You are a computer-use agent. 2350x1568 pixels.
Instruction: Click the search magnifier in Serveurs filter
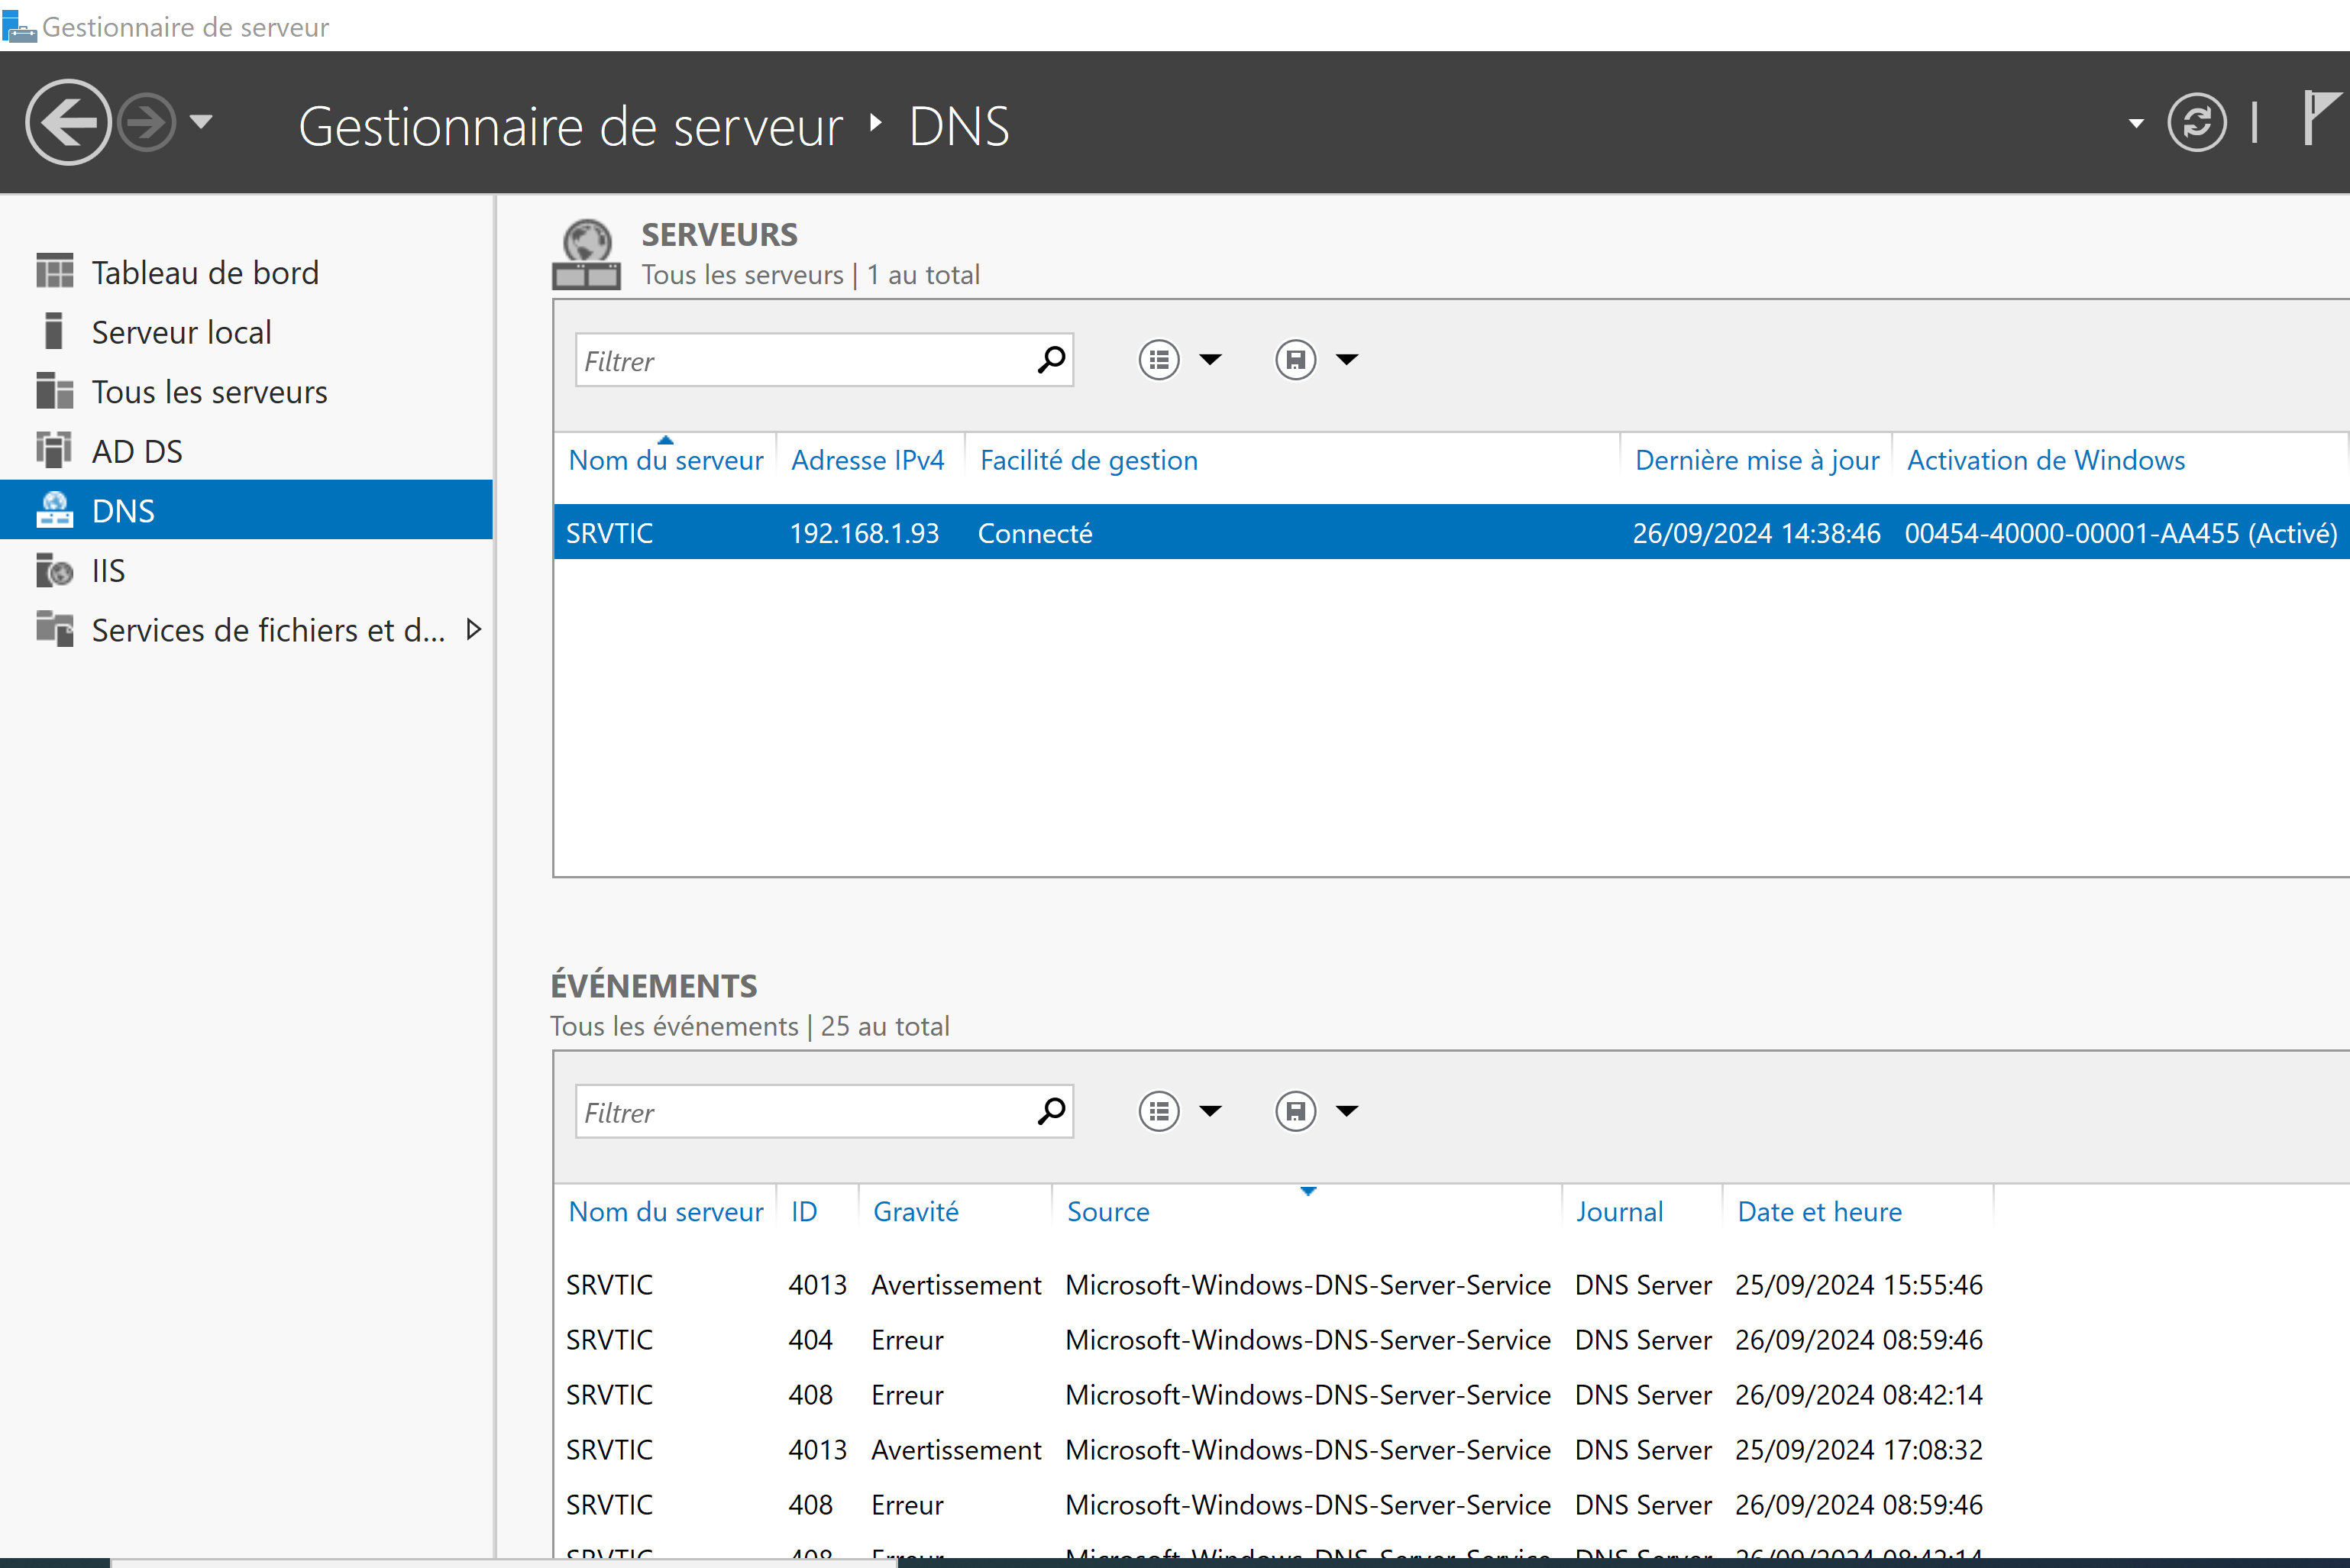[1052, 360]
